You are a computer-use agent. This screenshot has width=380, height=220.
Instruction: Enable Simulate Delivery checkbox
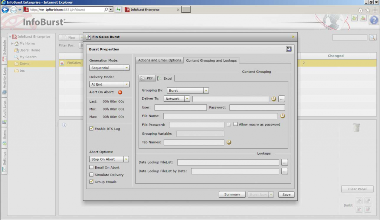point(91,174)
